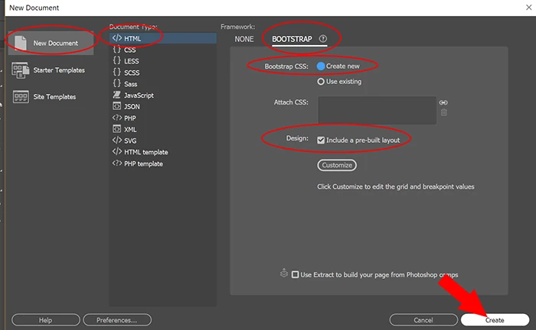Click the curly braces icon beside SCSS
This screenshot has width=536, height=330.
(117, 72)
